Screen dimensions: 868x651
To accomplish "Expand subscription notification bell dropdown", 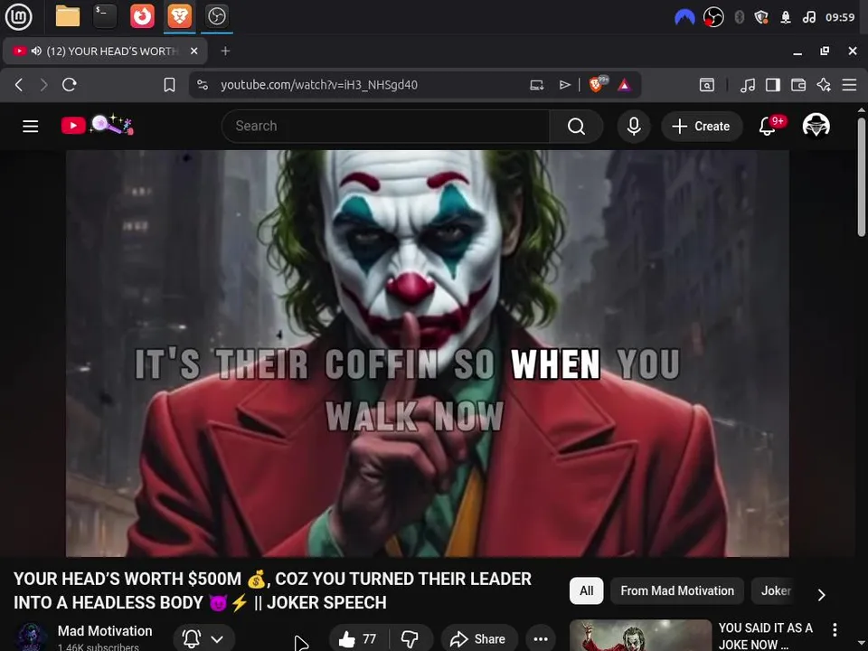I will [x=204, y=639].
